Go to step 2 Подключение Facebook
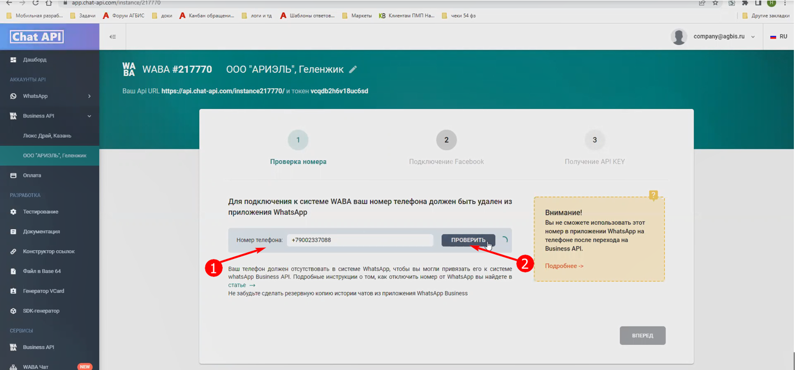The height and width of the screenshot is (370, 795). click(446, 148)
